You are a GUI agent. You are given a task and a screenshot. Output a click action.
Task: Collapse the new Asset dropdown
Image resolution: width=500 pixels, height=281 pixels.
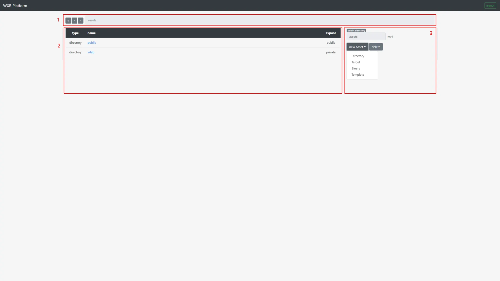click(x=357, y=47)
